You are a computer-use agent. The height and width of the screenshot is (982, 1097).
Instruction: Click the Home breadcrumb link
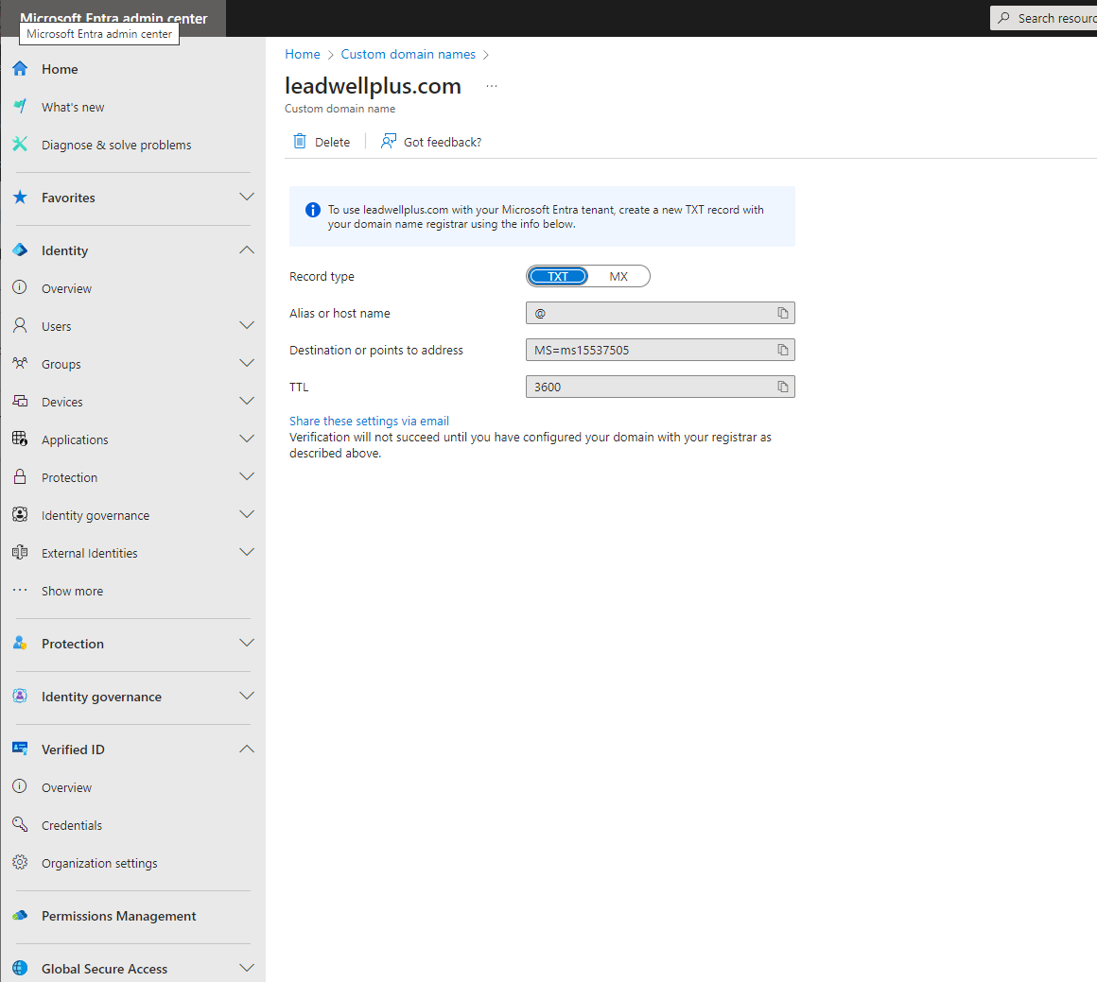coord(303,54)
